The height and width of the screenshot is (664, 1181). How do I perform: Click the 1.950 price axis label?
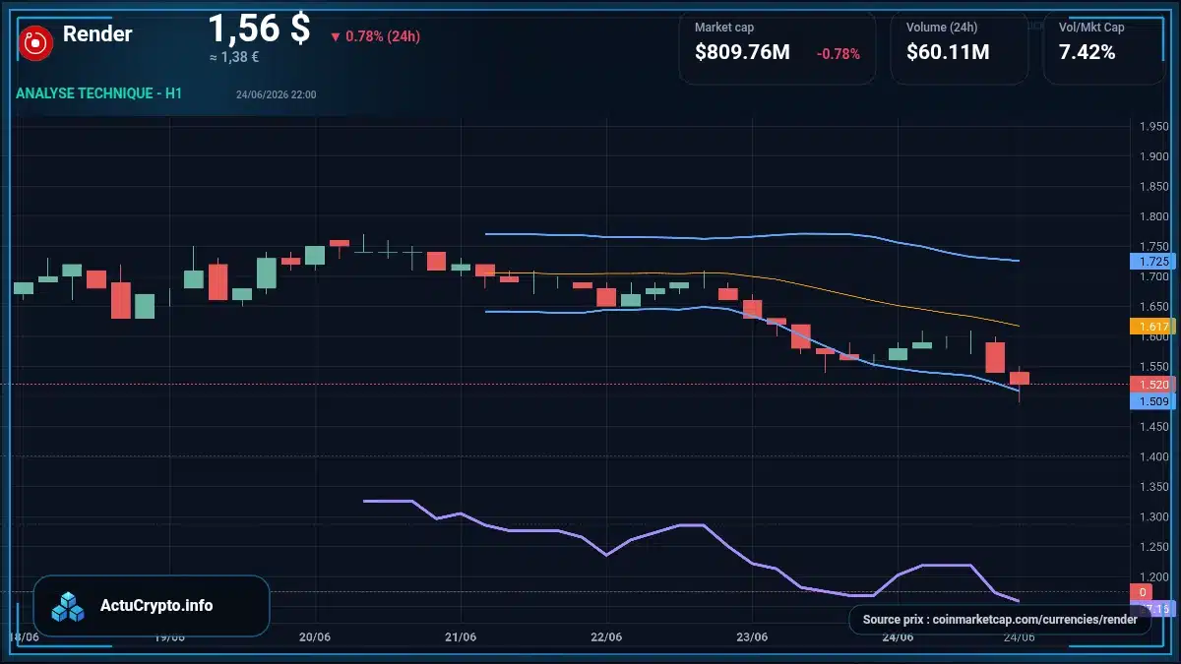[x=1153, y=127]
